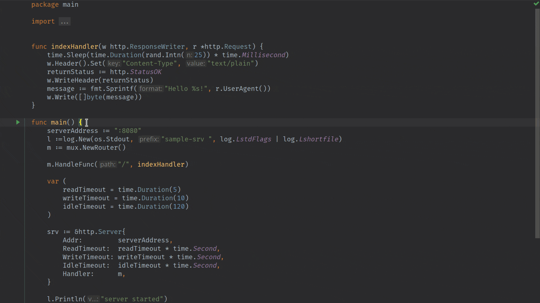Click the "value:" inlay hint
The width and height of the screenshot is (540, 303).
(196, 63)
